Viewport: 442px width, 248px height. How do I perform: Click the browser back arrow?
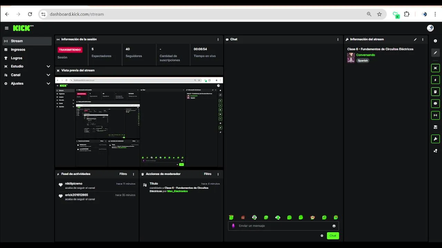tap(7, 14)
